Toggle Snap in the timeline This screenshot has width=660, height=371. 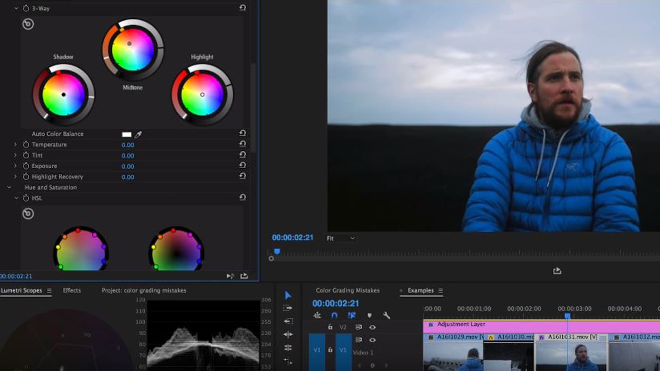(334, 315)
